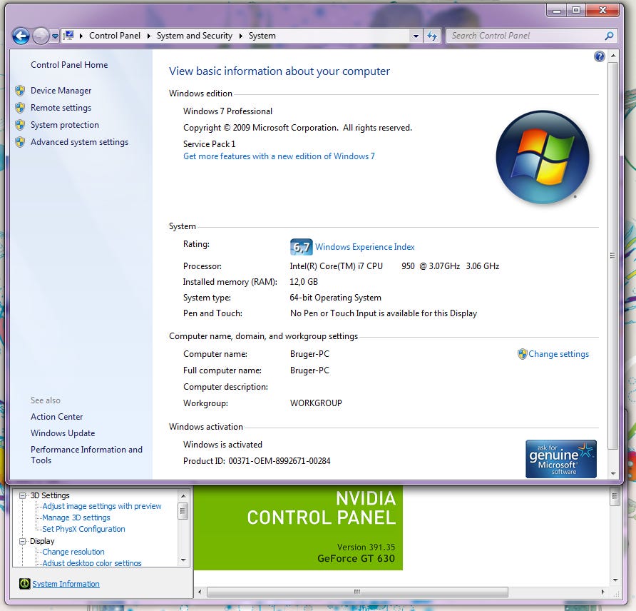Viewport: 636px width, 611px height.
Task: Click shield icon beside System protection
Action: coord(20,125)
